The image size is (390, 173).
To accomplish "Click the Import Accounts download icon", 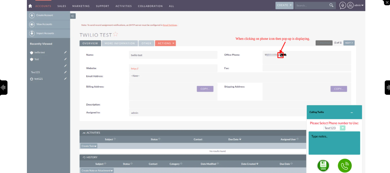I will 32,33.
